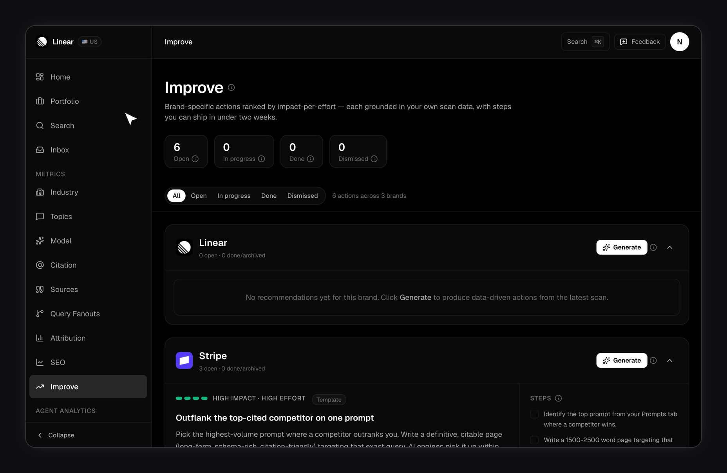Click the Home grid icon

40,77
